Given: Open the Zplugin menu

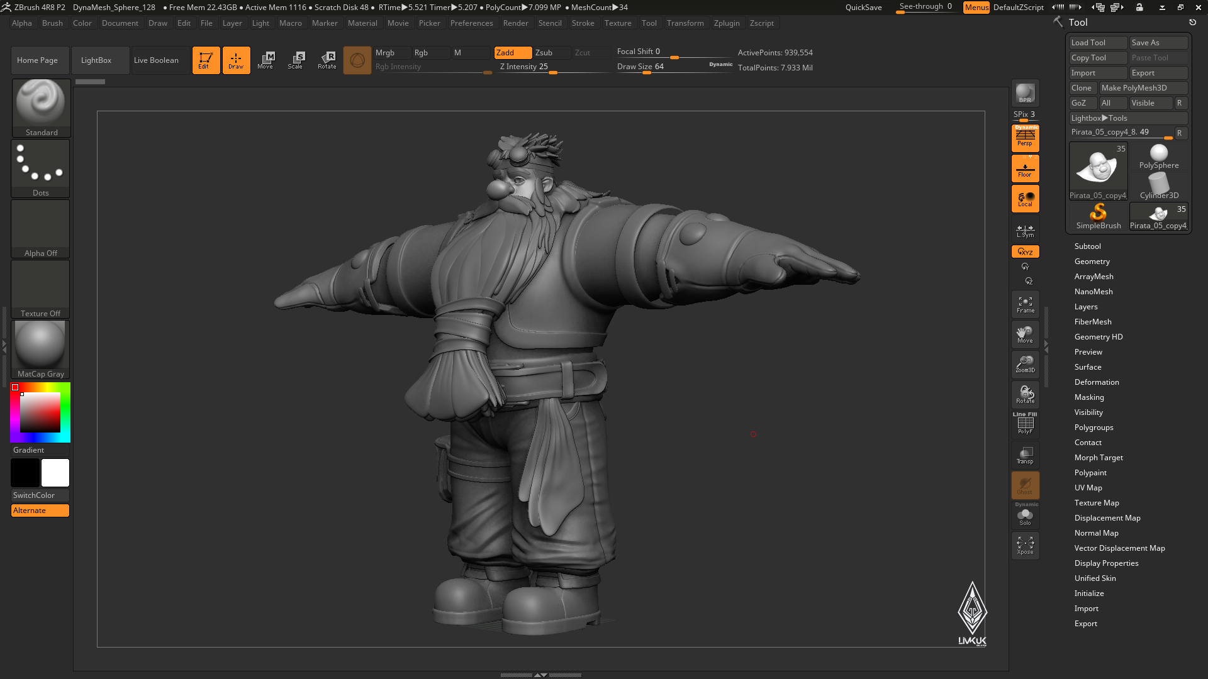Looking at the screenshot, I should (727, 23).
